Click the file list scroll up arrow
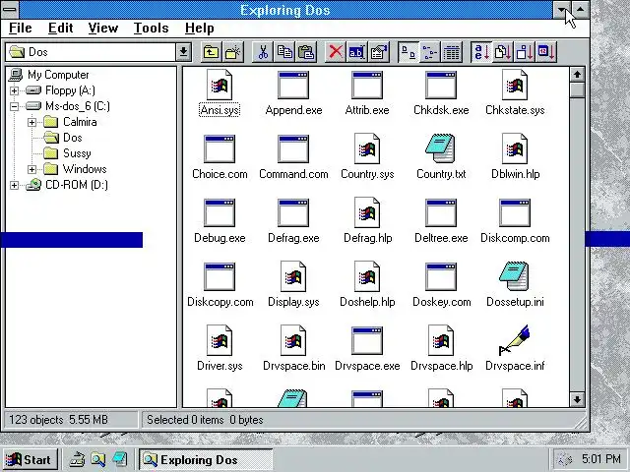 (578, 75)
